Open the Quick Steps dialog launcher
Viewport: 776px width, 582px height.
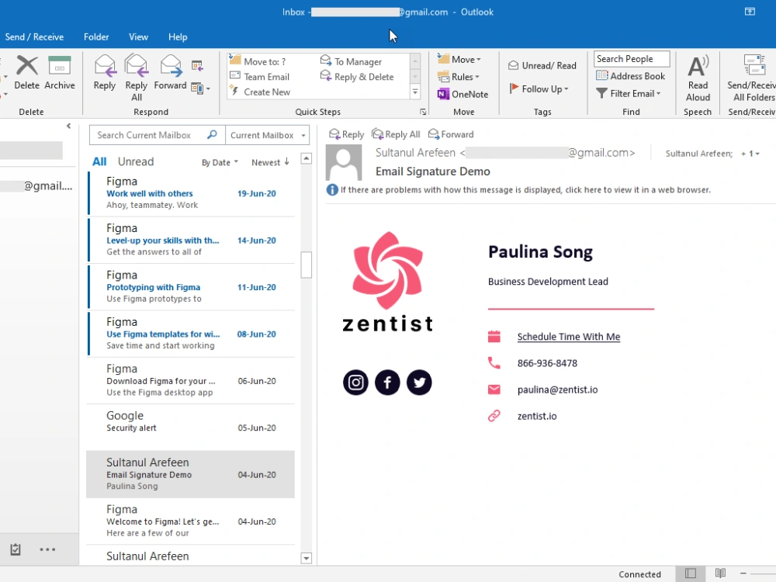(423, 112)
